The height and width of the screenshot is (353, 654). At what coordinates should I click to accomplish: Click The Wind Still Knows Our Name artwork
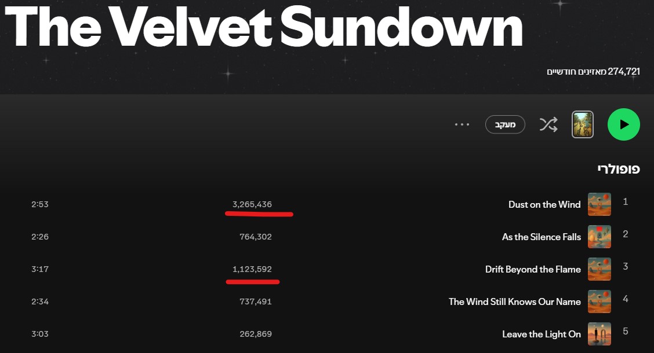(599, 301)
